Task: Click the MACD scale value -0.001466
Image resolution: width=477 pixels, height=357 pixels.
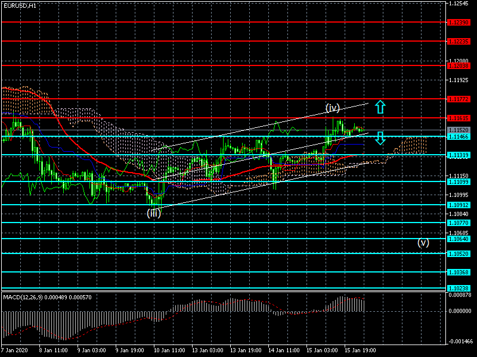Action: pyautogui.click(x=460, y=342)
